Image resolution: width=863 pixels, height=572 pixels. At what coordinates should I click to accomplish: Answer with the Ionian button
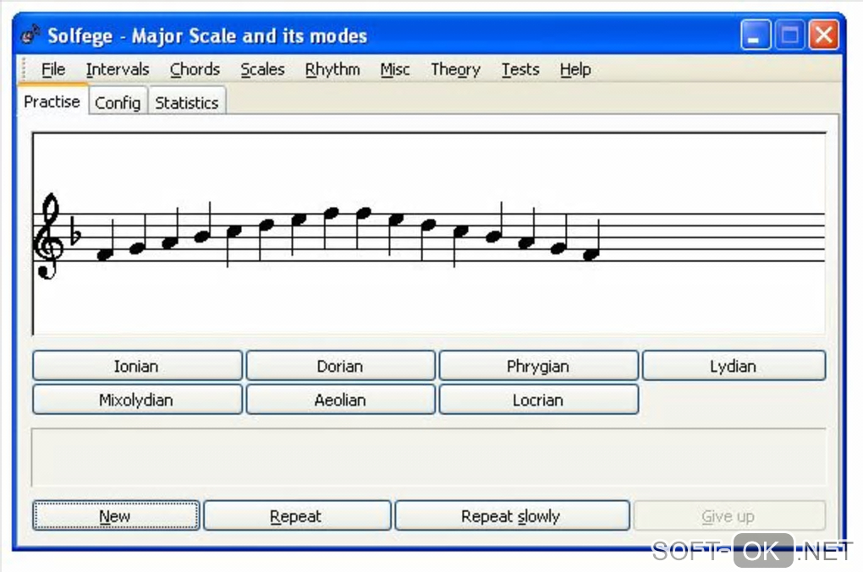click(137, 366)
